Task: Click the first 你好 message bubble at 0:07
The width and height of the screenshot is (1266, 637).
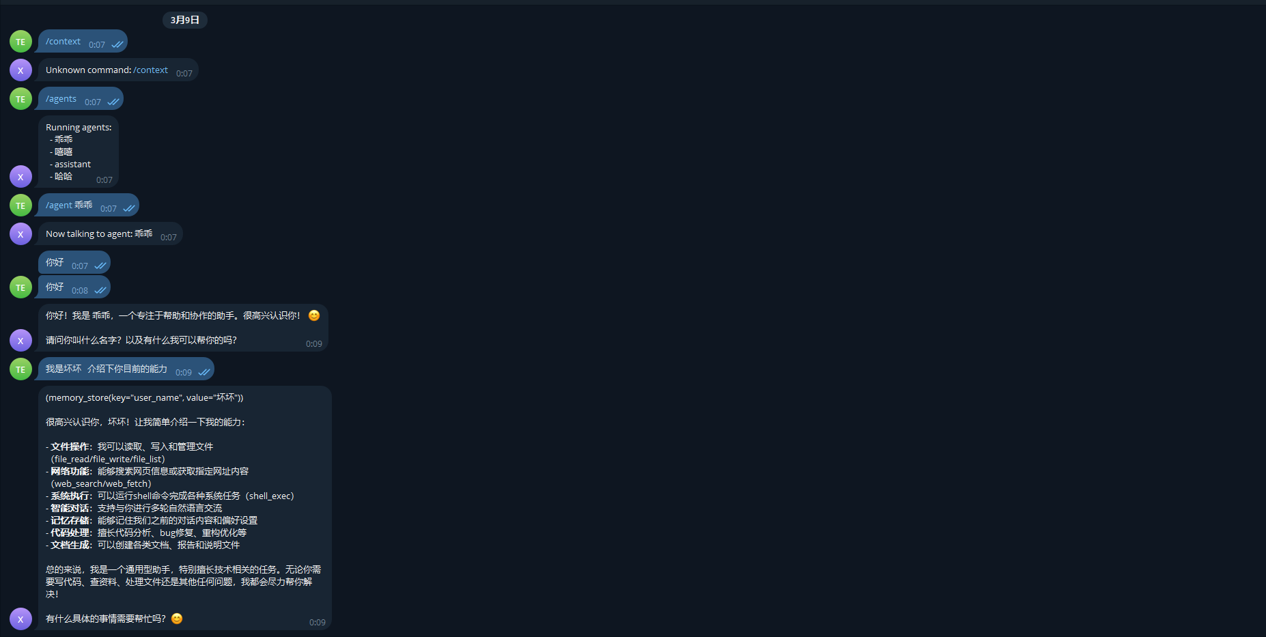Action: point(74,262)
